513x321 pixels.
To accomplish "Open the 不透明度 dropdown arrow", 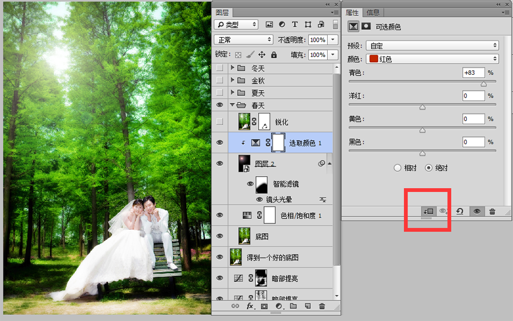I will tap(333, 39).
